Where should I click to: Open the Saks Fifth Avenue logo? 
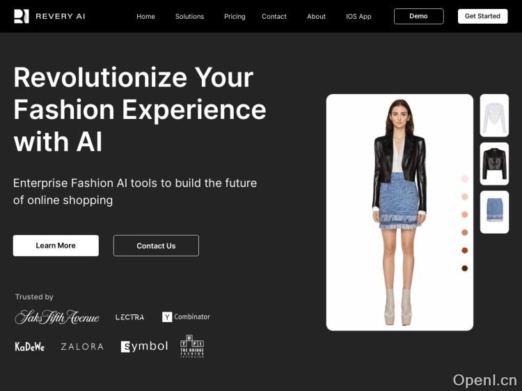point(57,317)
